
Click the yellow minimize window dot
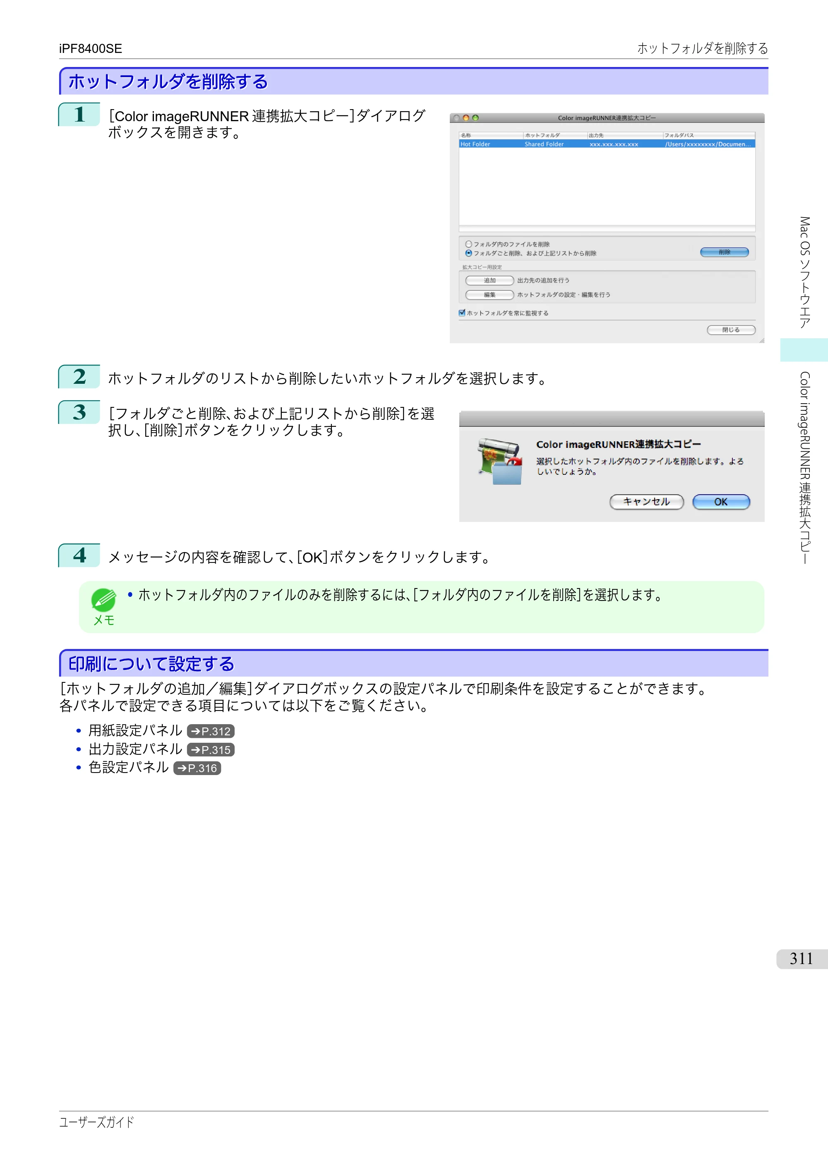466,118
